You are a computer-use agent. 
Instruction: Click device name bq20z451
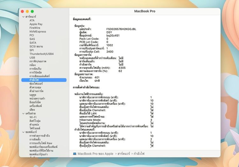pyautogui.click(x=113, y=35)
